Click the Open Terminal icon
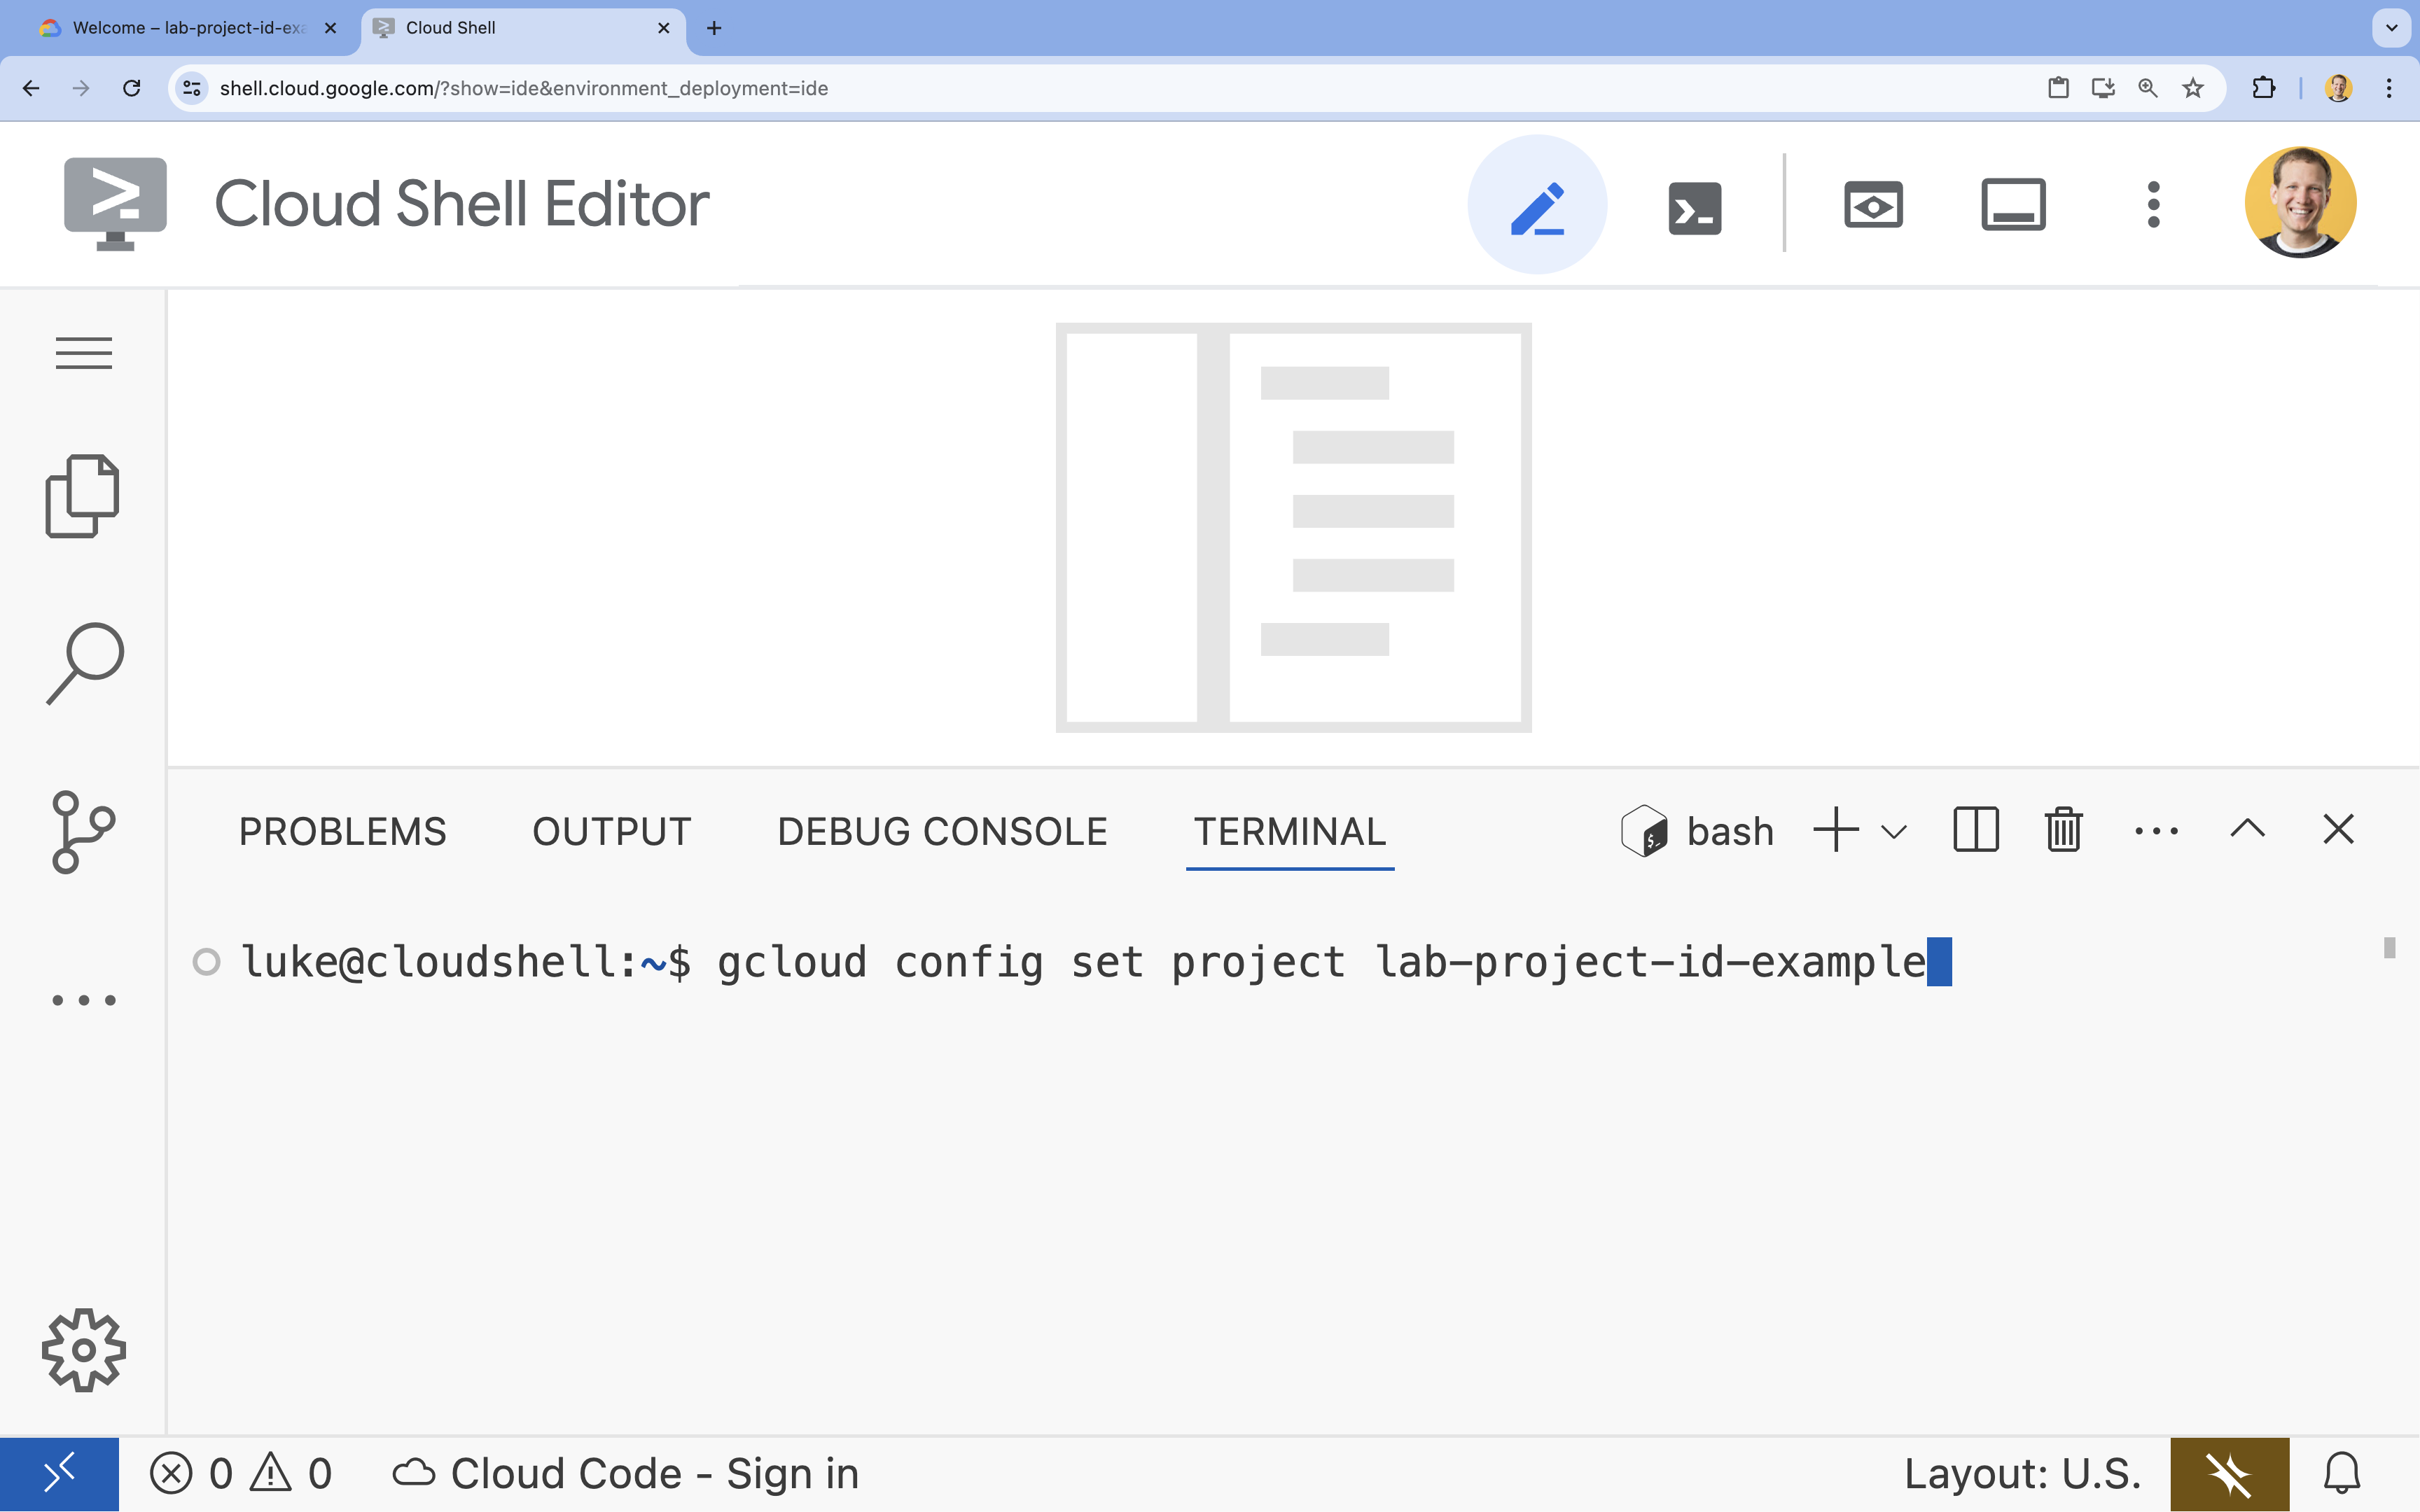2420x1512 pixels. [x=1692, y=204]
